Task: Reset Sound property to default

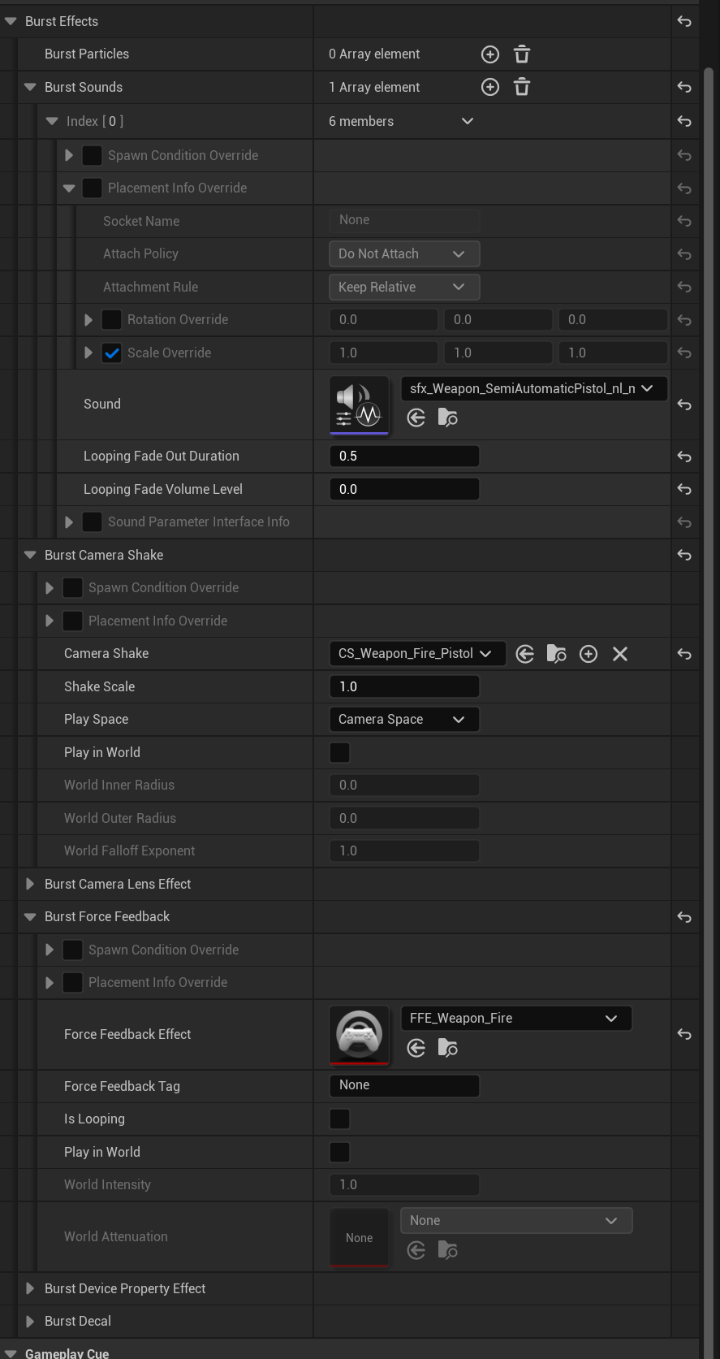Action: point(684,405)
